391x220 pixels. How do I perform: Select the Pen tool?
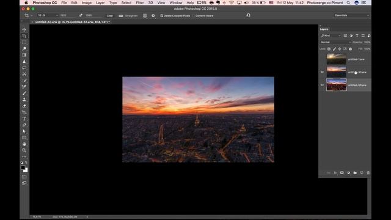click(24, 125)
